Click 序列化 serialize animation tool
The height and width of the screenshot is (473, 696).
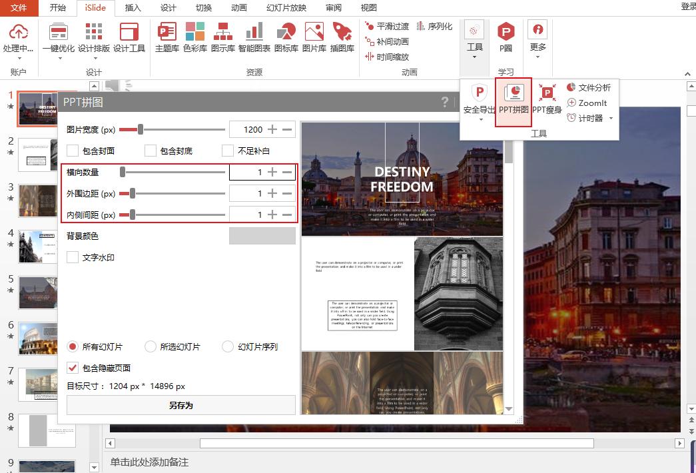[x=434, y=26]
